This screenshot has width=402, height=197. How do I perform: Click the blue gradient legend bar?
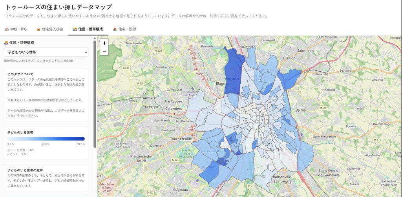coord(46,139)
